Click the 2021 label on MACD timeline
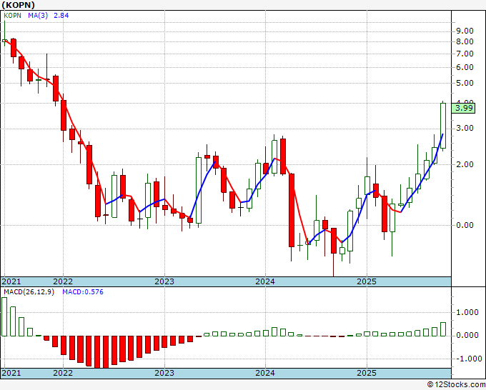 pos(11,373)
